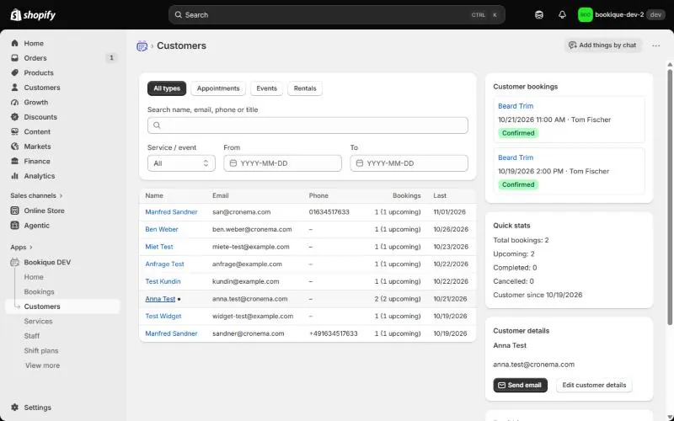The width and height of the screenshot is (674, 421).
Task: Open Test Widget customer link
Action: pos(163,317)
